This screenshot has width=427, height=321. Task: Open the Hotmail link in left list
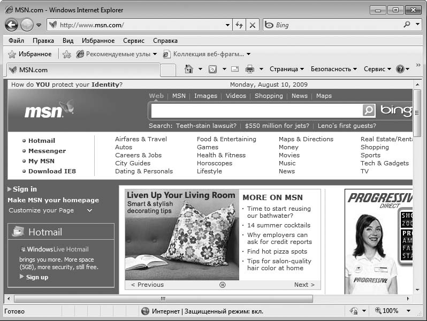[42, 141]
